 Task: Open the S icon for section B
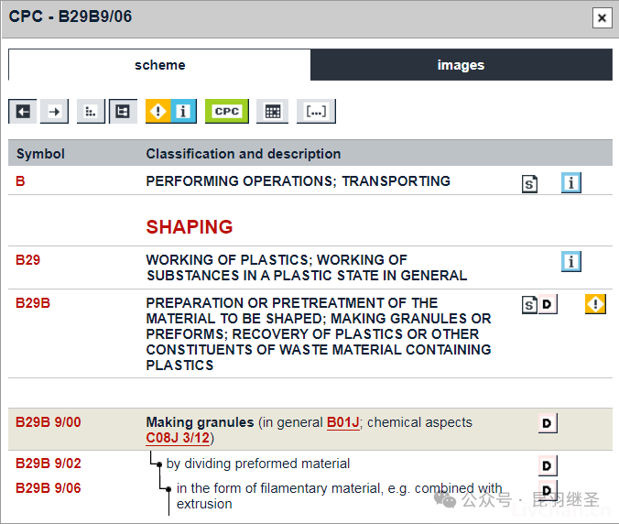click(x=529, y=183)
